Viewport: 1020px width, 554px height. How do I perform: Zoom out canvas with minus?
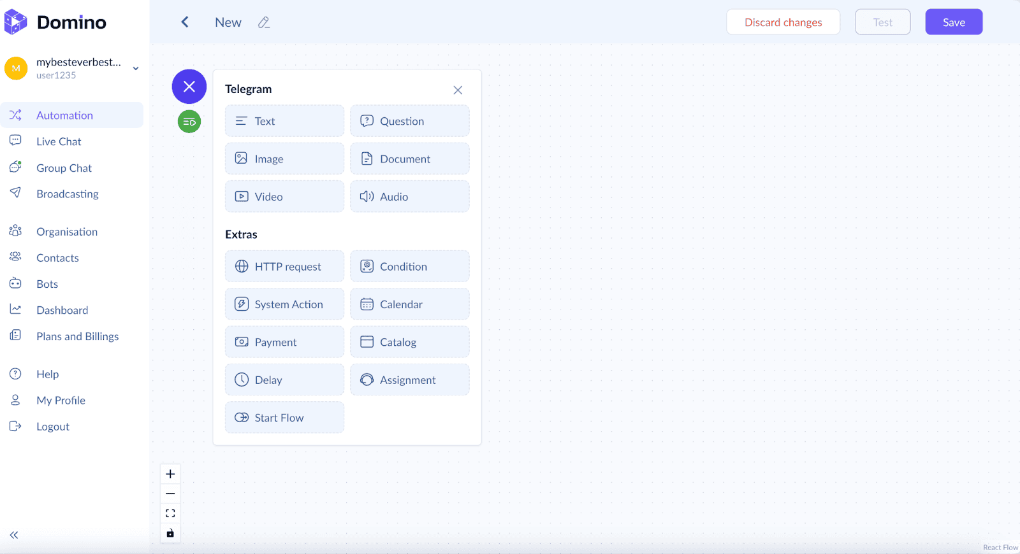(x=170, y=494)
